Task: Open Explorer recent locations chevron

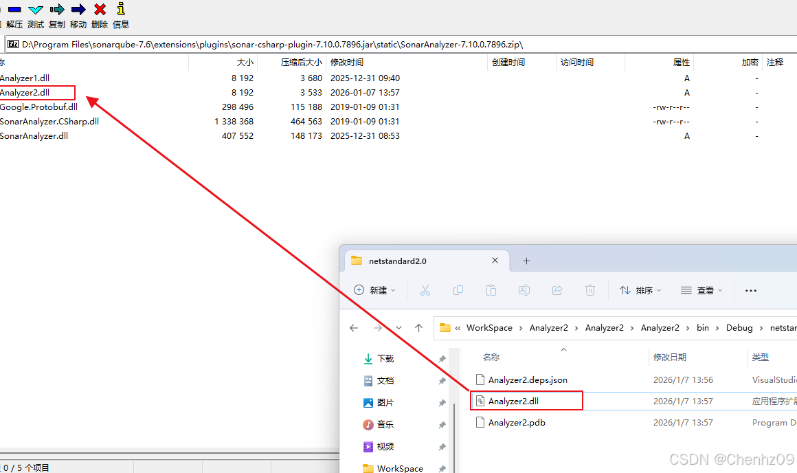Action: tap(399, 328)
